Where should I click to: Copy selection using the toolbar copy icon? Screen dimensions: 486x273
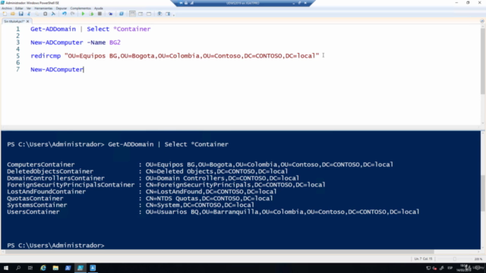tap(37, 14)
